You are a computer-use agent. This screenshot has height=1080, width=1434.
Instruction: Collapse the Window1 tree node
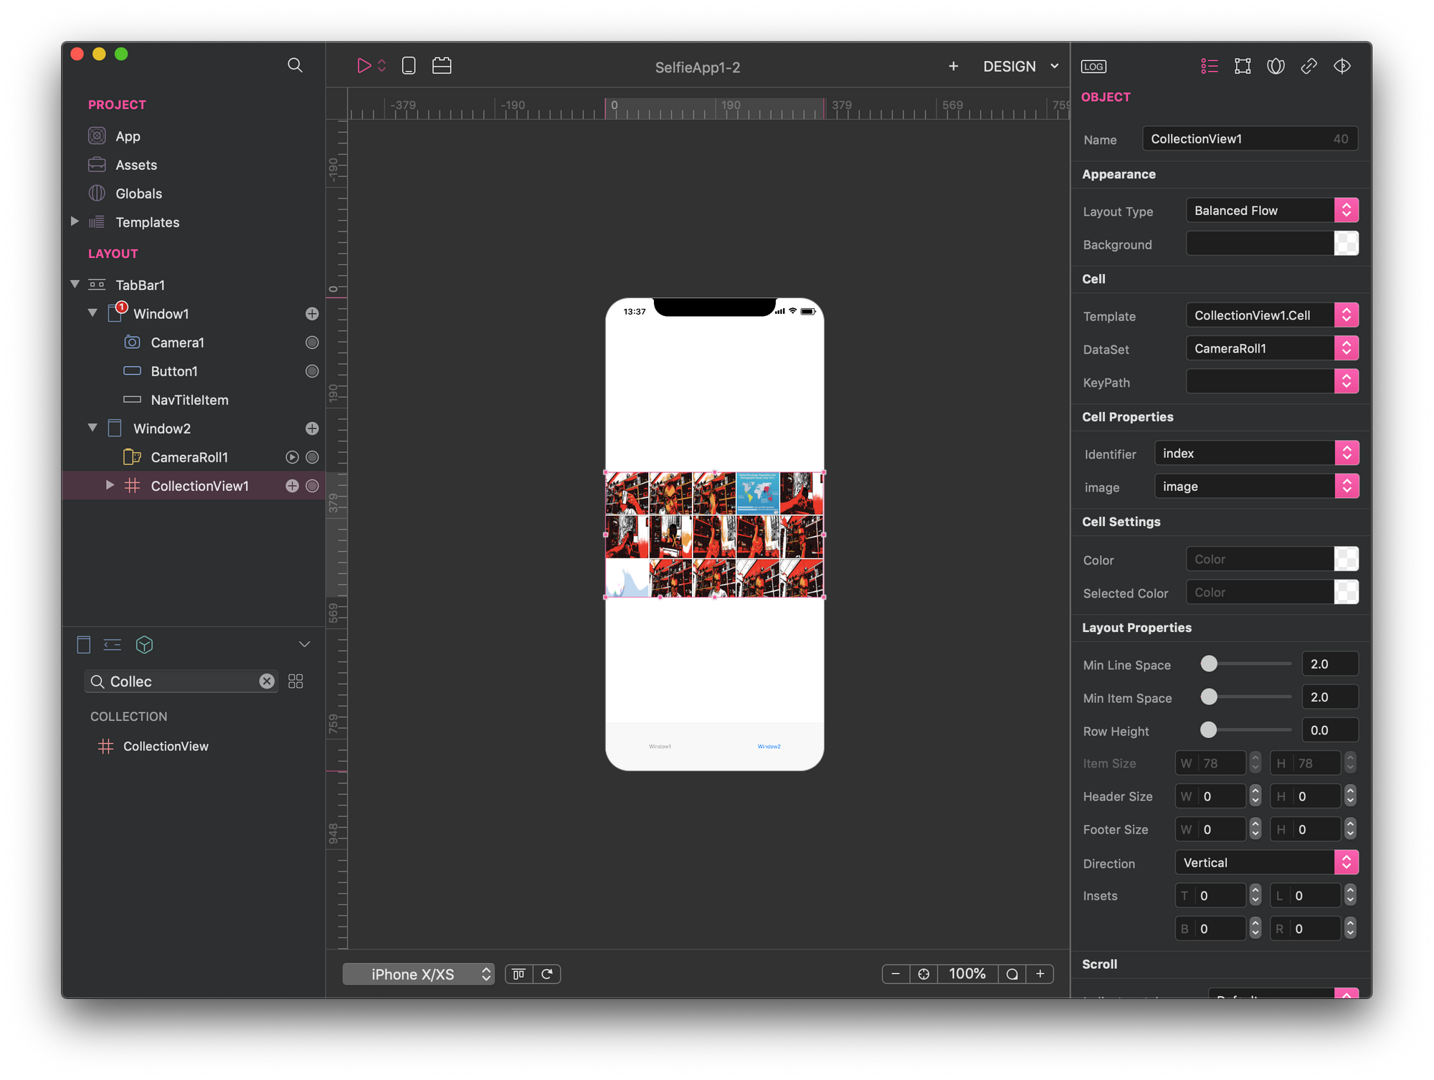tap(92, 313)
